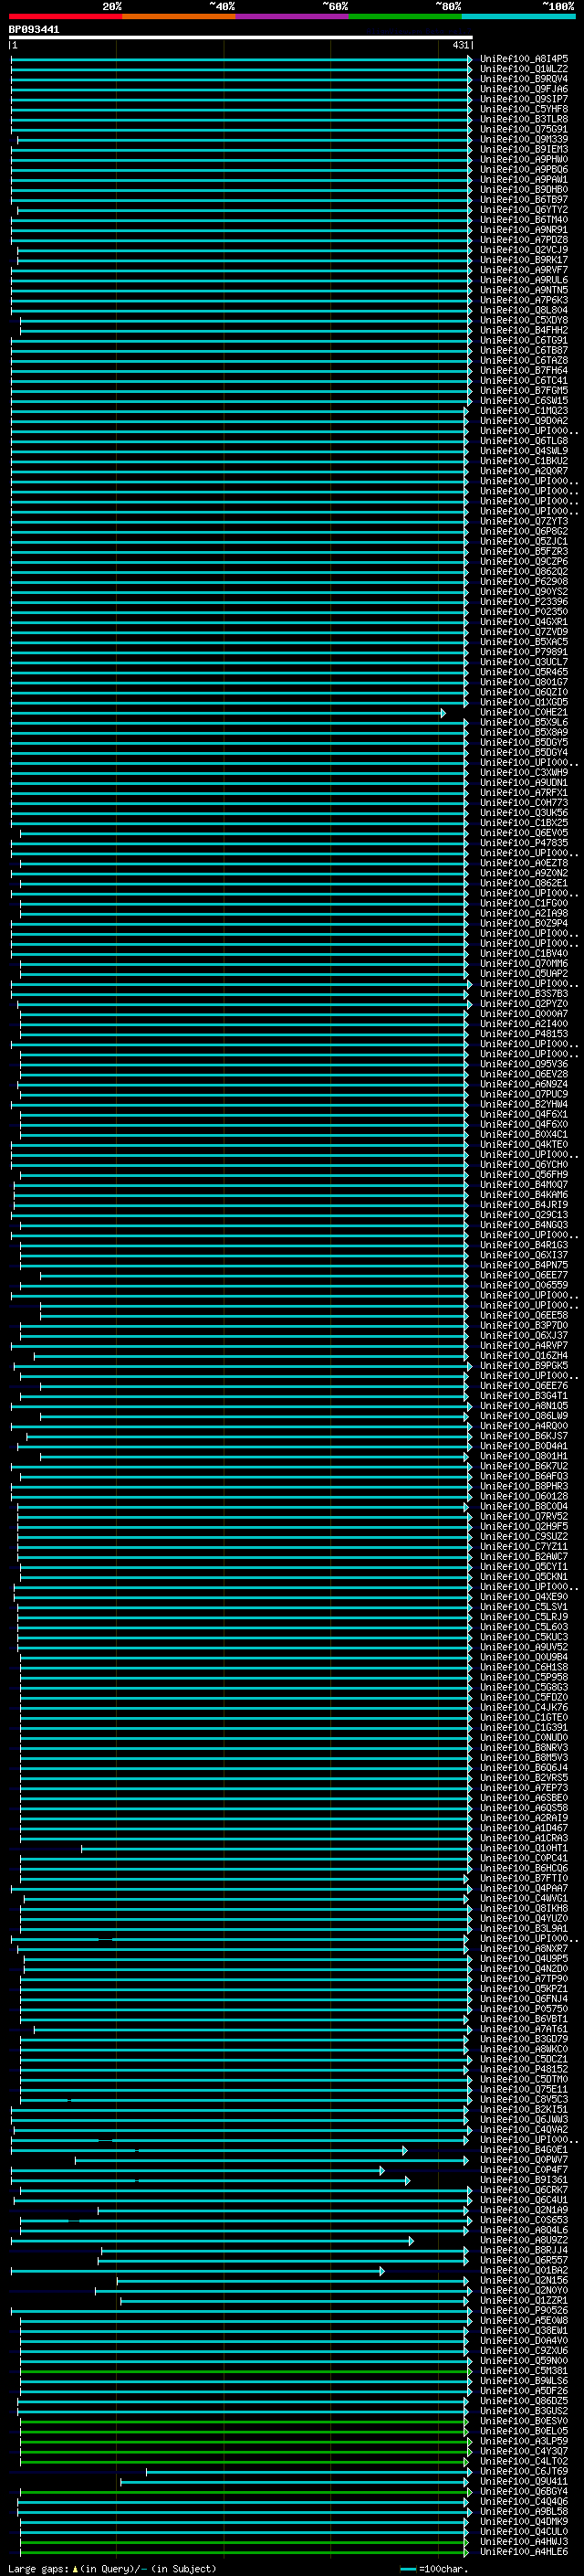Screen dimensions: 584x2576
Task: Select label UniRef100_A9BL58
Action: pos(523,2513)
